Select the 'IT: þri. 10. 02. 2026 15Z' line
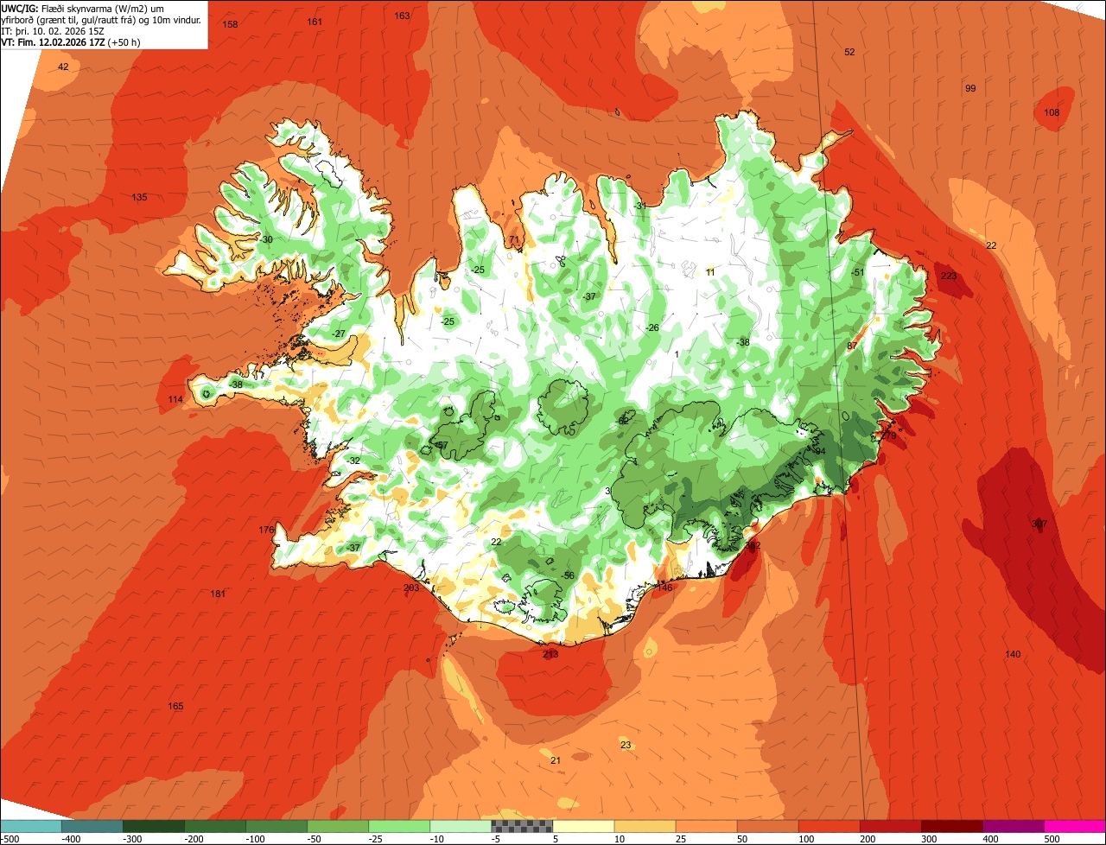This screenshot has height=845, width=1106. [x=53, y=30]
